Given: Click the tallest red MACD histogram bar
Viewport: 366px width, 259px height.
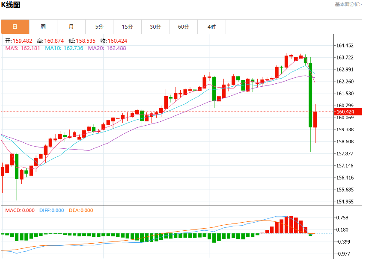Looking at the screenshot, I should point(291,225).
